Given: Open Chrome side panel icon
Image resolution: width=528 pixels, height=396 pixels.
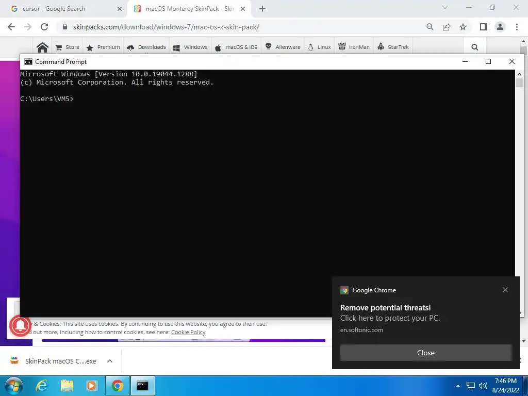Looking at the screenshot, I should pos(484,27).
